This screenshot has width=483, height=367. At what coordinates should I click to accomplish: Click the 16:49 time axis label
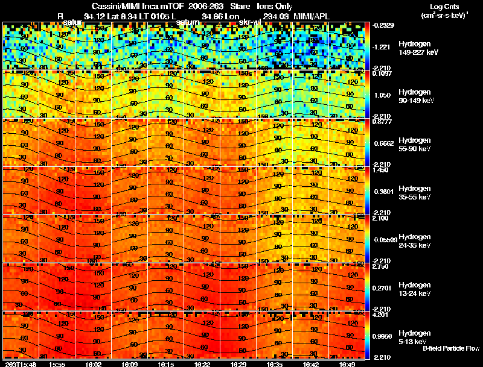pyautogui.click(x=347, y=364)
